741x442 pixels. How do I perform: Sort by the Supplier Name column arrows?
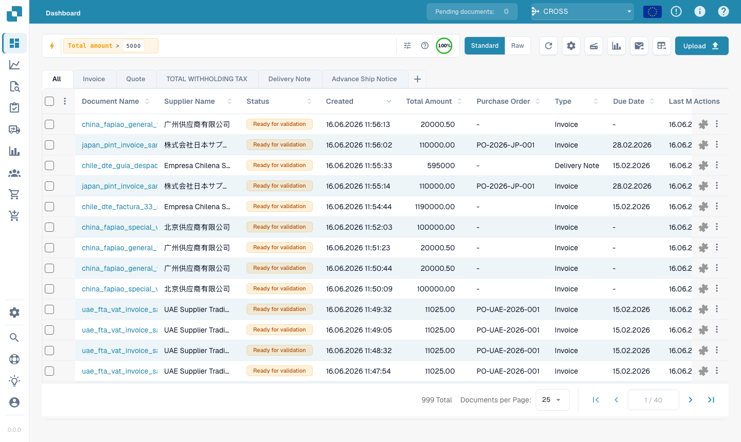pyautogui.click(x=230, y=101)
